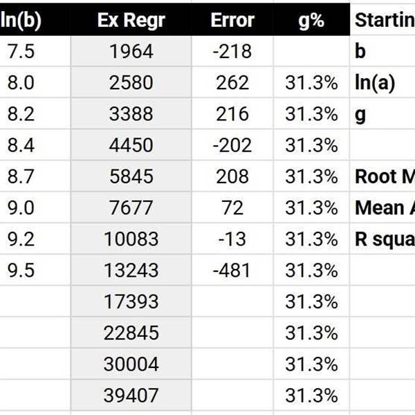
Task: Select the Error cell showing -481
Action: click(x=232, y=270)
